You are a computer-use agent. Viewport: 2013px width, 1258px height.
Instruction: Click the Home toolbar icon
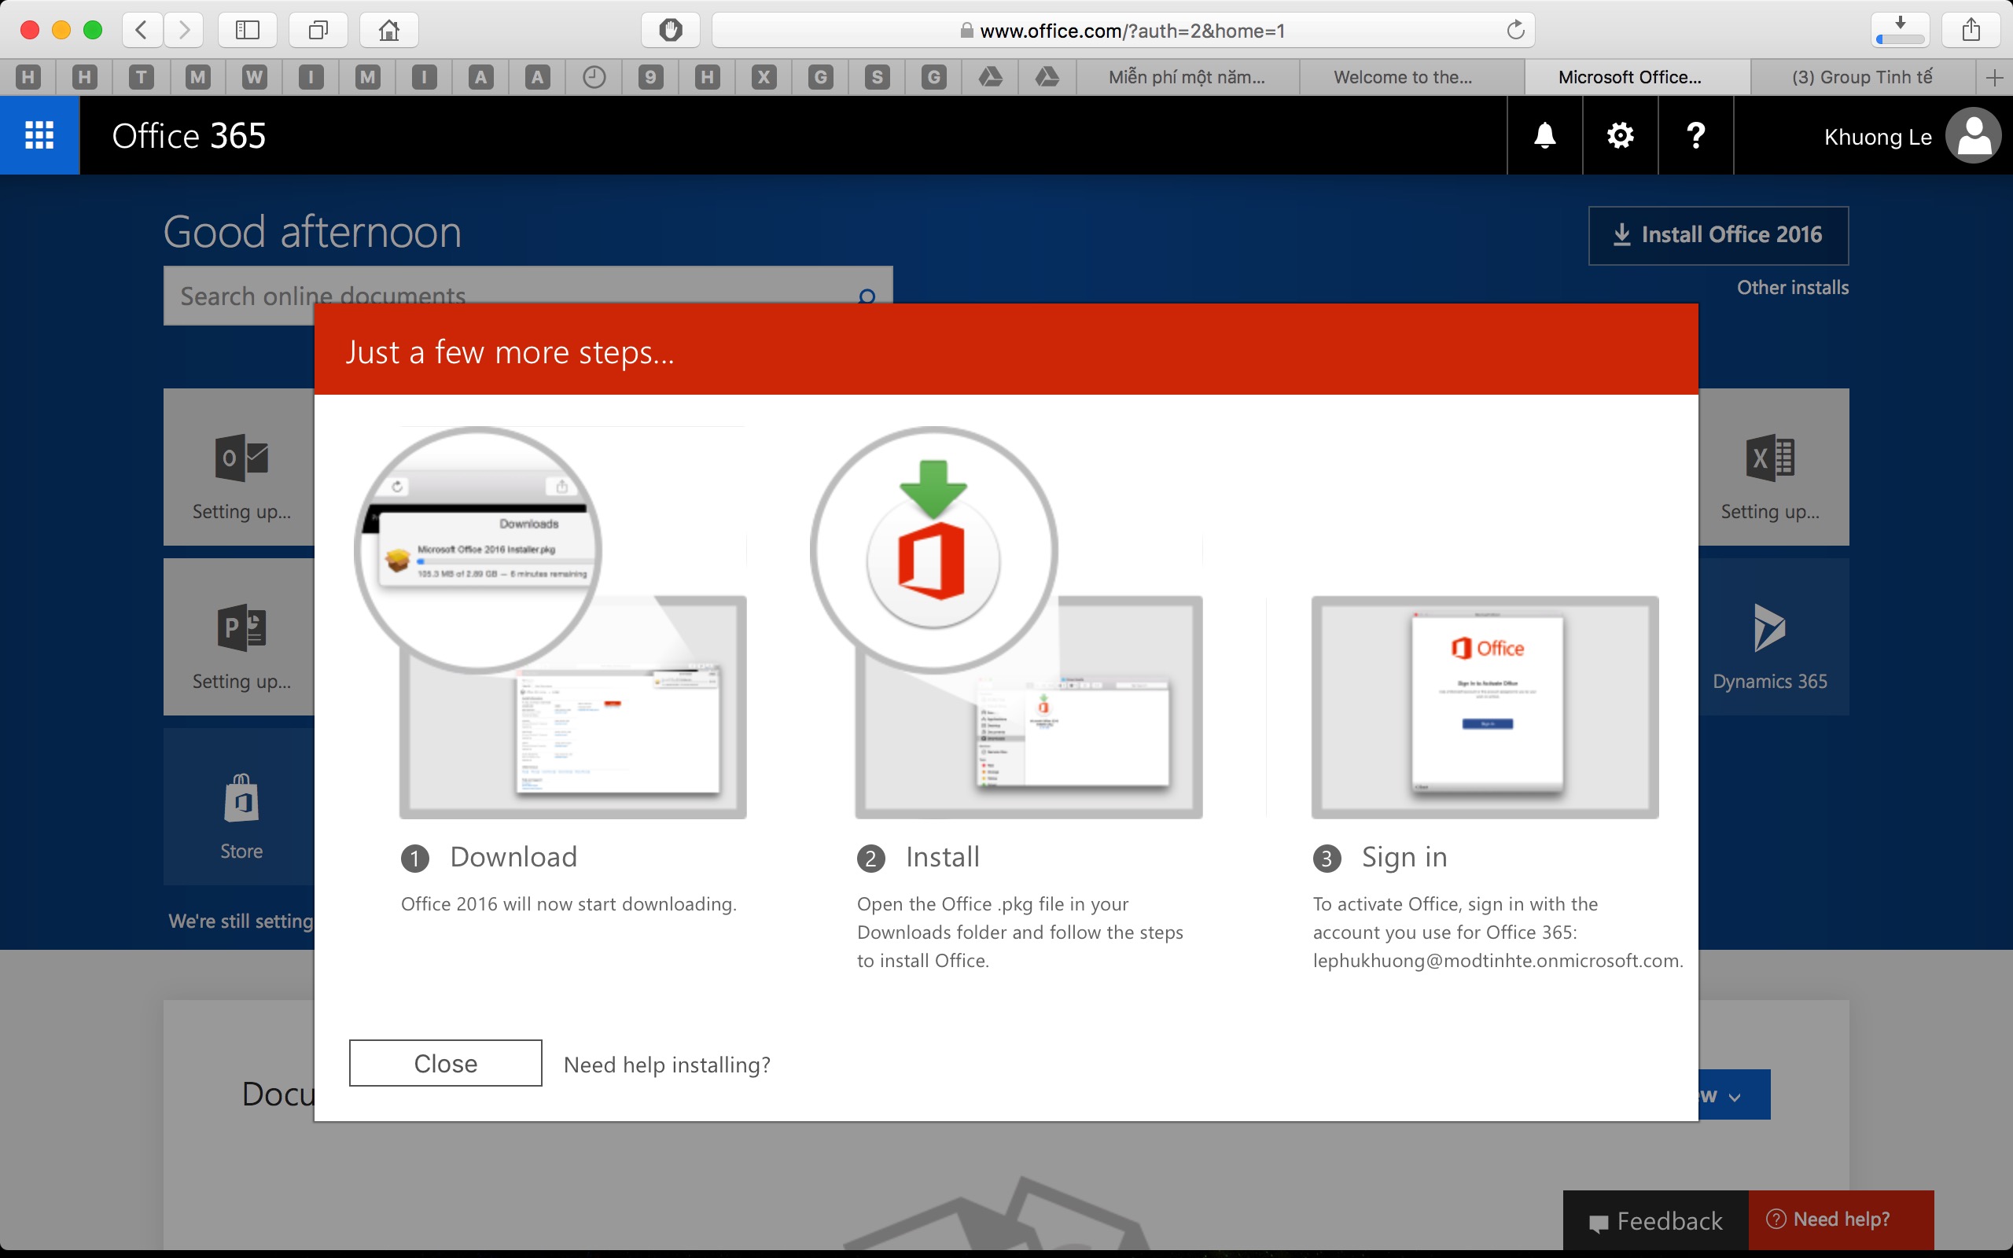(x=388, y=31)
